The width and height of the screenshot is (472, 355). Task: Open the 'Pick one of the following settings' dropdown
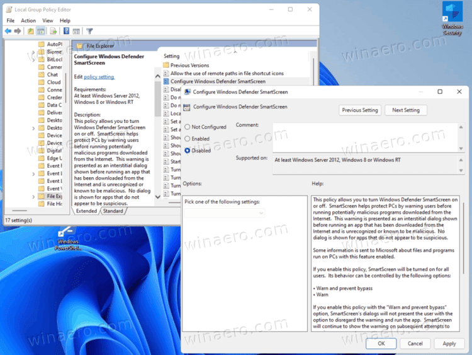click(224, 213)
